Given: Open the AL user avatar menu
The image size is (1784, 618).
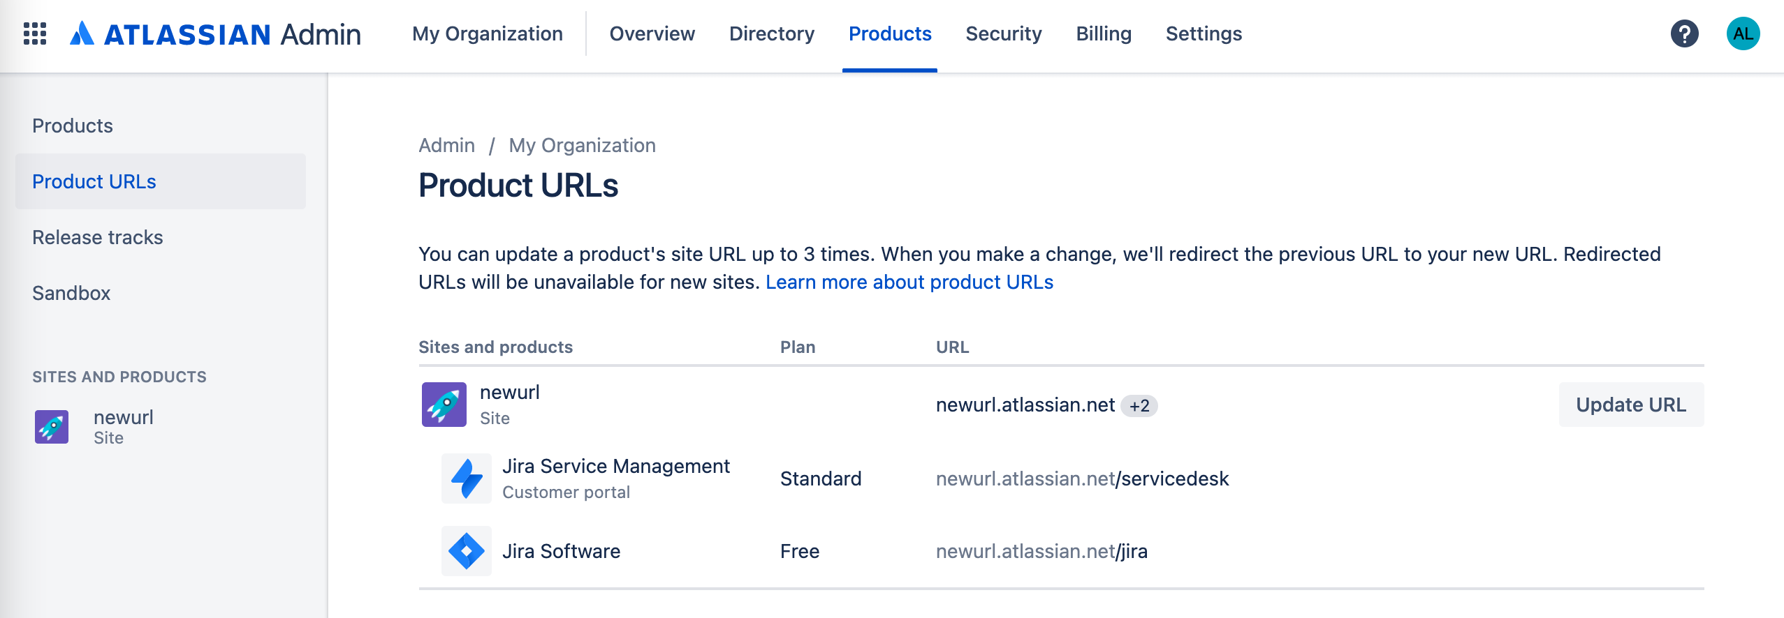Looking at the screenshot, I should 1743,33.
